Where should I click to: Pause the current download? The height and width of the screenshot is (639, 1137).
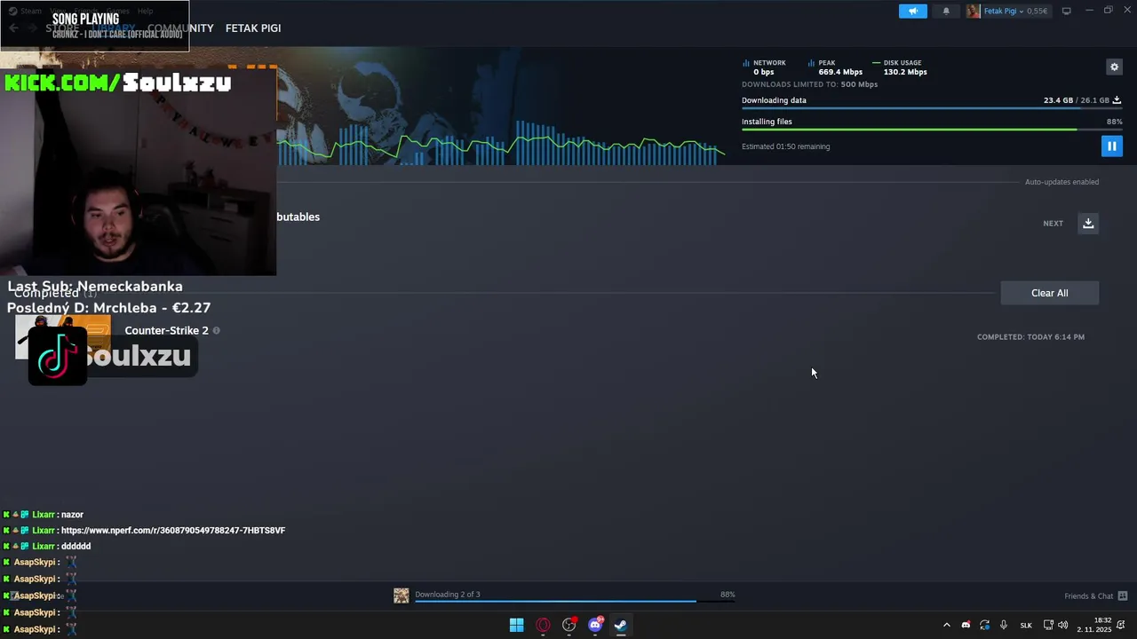click(x=1111, y=146)
